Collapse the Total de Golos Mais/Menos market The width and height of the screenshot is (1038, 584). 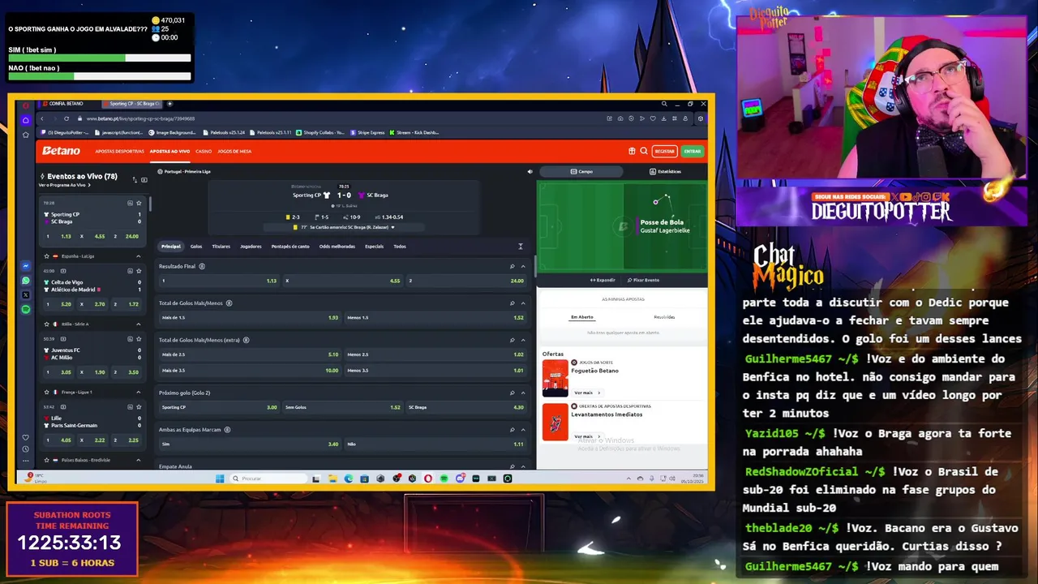pos(523,303)
